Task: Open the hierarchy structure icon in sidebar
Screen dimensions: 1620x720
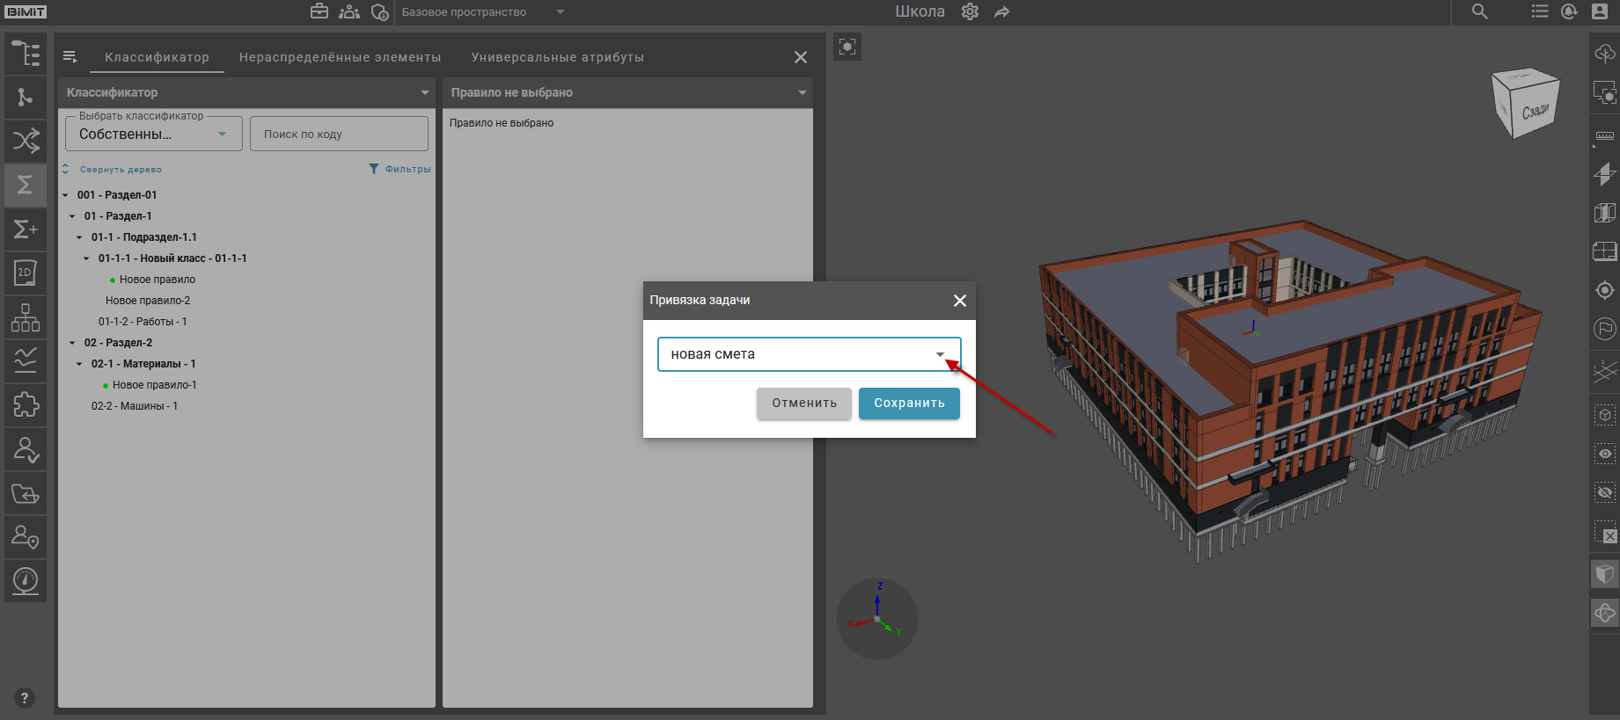Action: (26, 316)
